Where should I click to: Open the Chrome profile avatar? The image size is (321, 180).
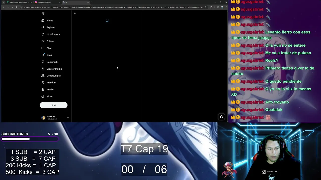point(222,7)
